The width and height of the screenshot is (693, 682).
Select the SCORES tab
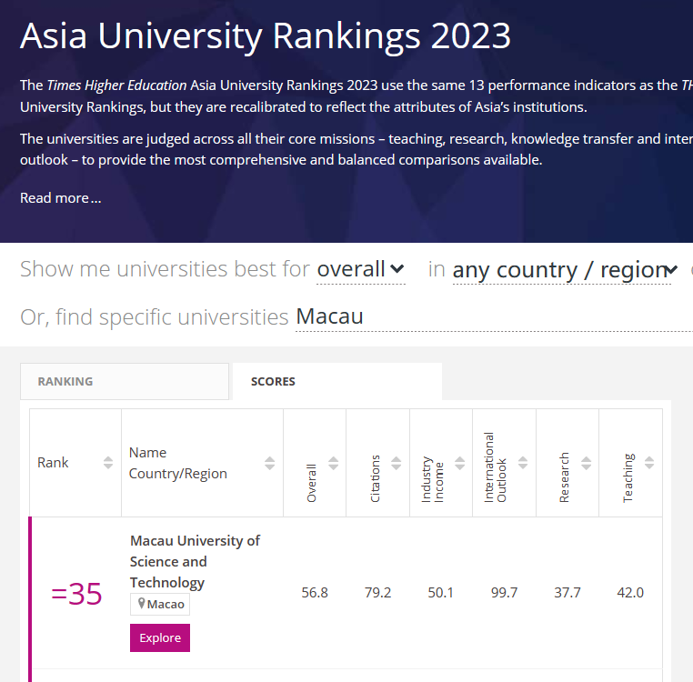pos(337,381)
